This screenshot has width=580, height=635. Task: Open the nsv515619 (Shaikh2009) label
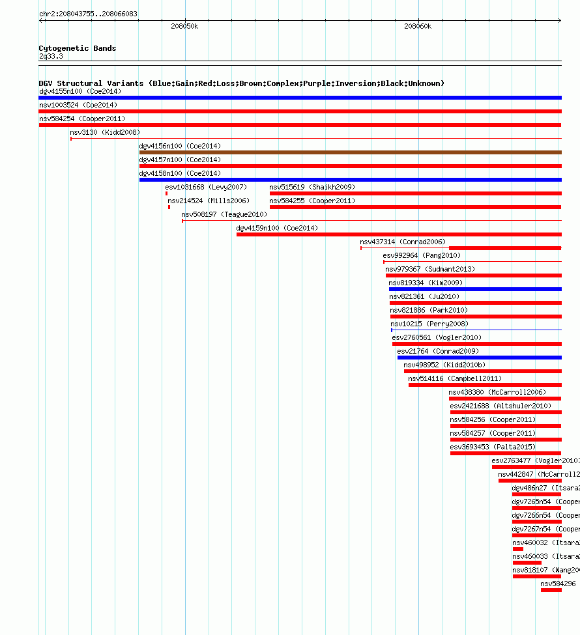(x=312, y=187)
